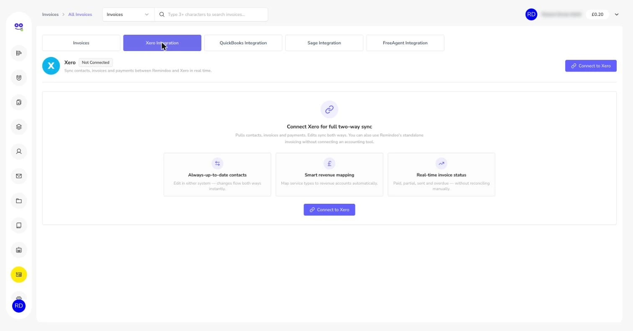This screenshot has width=633, height=331.
Task: Click the Smart revenue mapping card title
Action: (x=329, y=175)
